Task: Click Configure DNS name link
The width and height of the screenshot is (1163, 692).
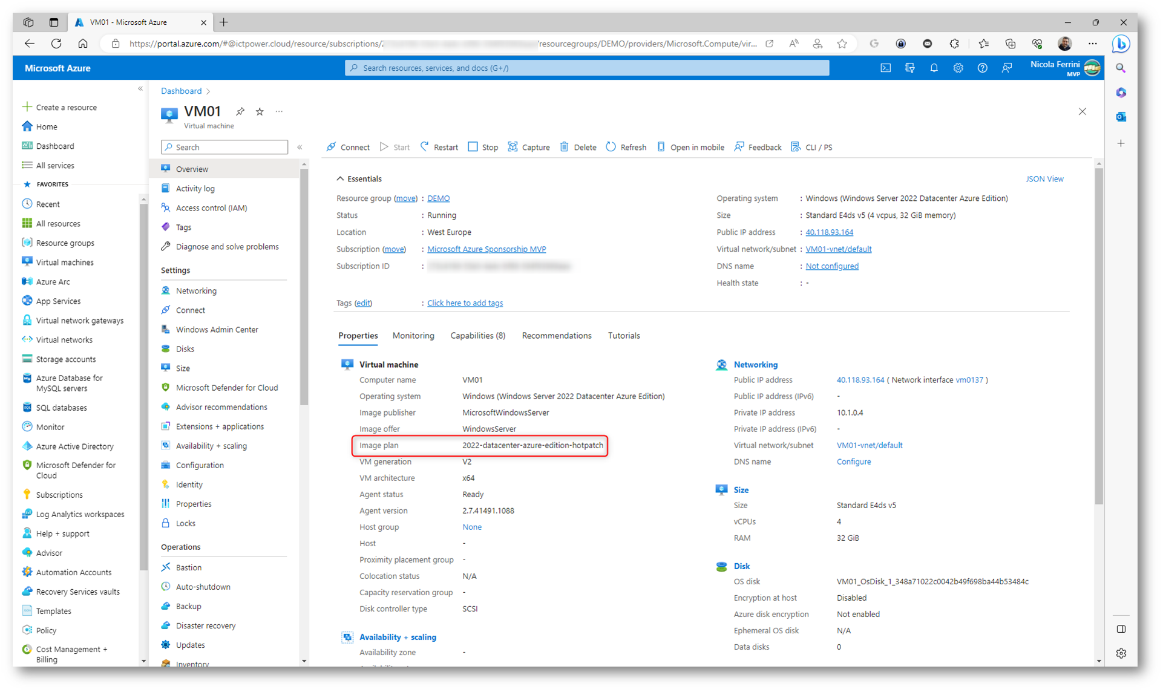Action: point(853,462)
